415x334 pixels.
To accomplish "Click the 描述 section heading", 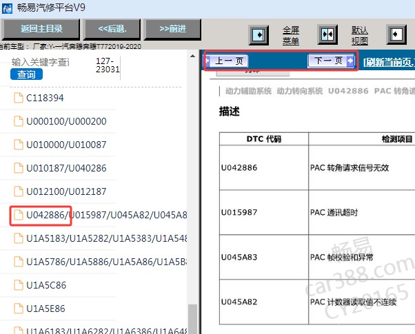I will pyautogui.click(x=229, y=112).
